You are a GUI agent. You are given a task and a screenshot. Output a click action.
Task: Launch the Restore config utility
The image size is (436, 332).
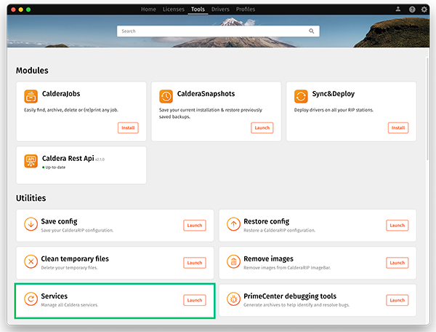pos(397,225)
